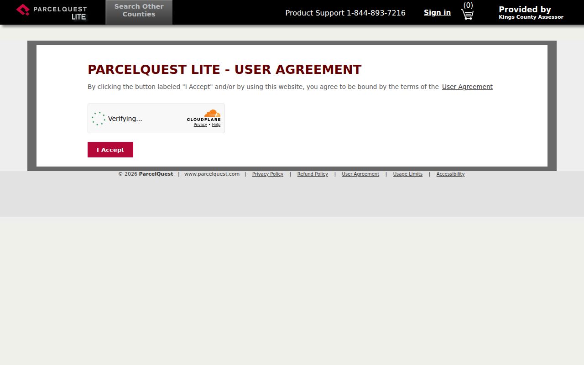
Task: Open the footer User Agreement link
Action: point(360,174)
